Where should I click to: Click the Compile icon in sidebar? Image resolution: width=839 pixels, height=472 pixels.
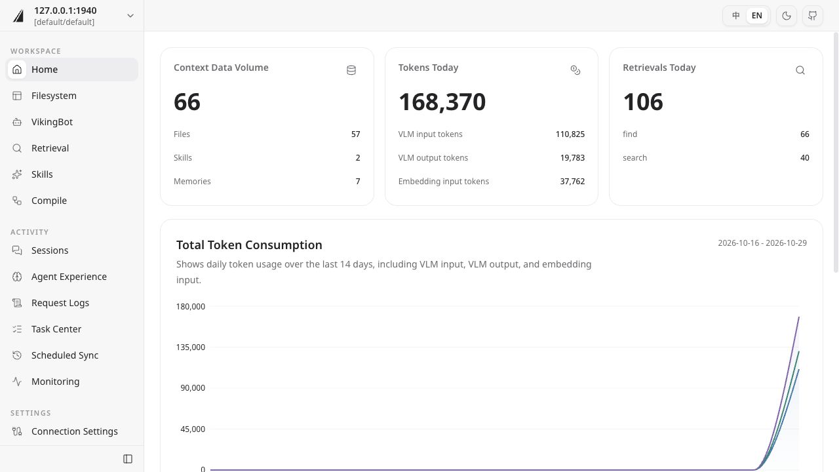pos(17,201)
